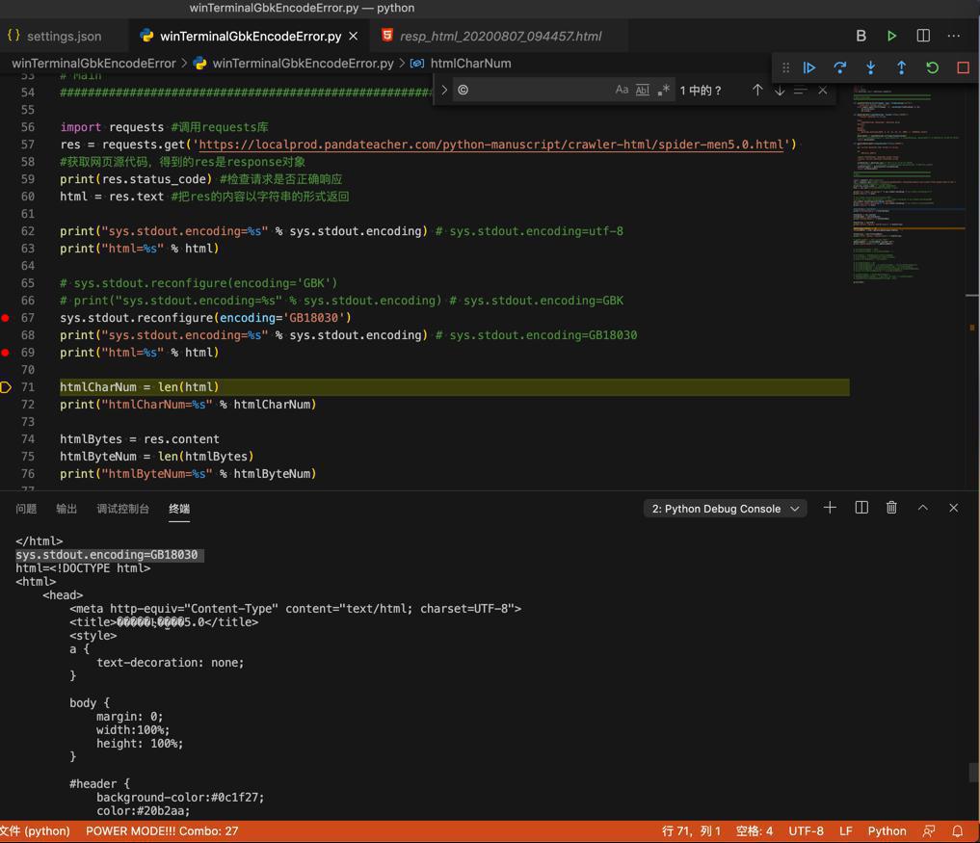Enable regular expression search in find
Screen dimensions: 980x843
[x=663, y=90]
